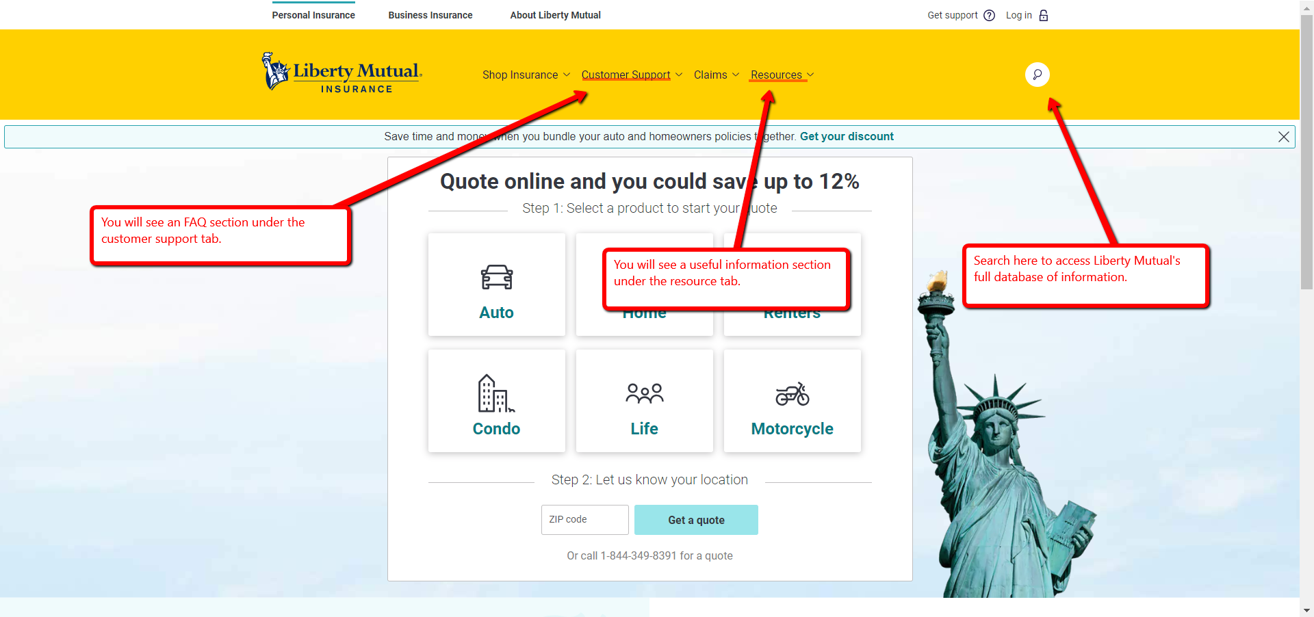Open the Customer Support menu

pos(626,75)
